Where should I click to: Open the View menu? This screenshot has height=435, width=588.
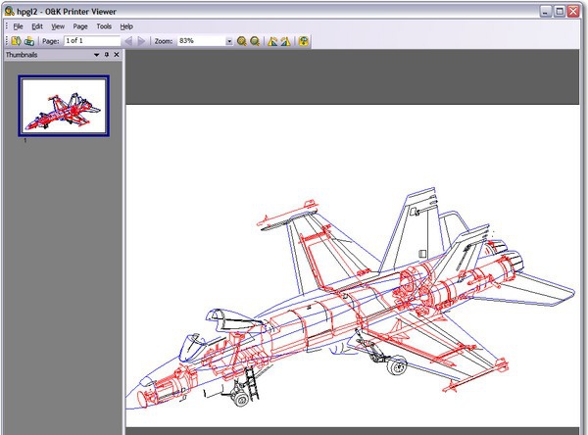pyautogui.click(x=58, y=25)
